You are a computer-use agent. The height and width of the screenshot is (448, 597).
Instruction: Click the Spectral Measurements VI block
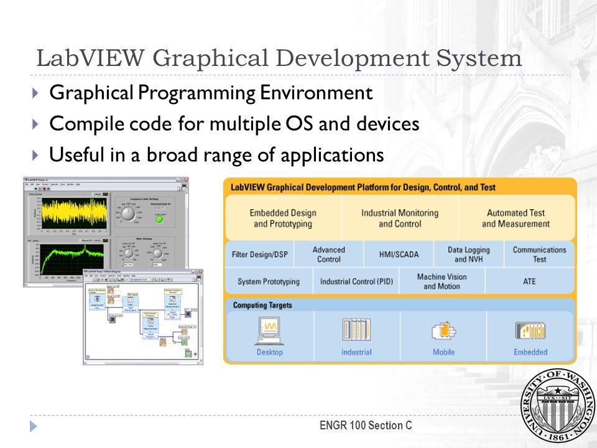(172, 307)
